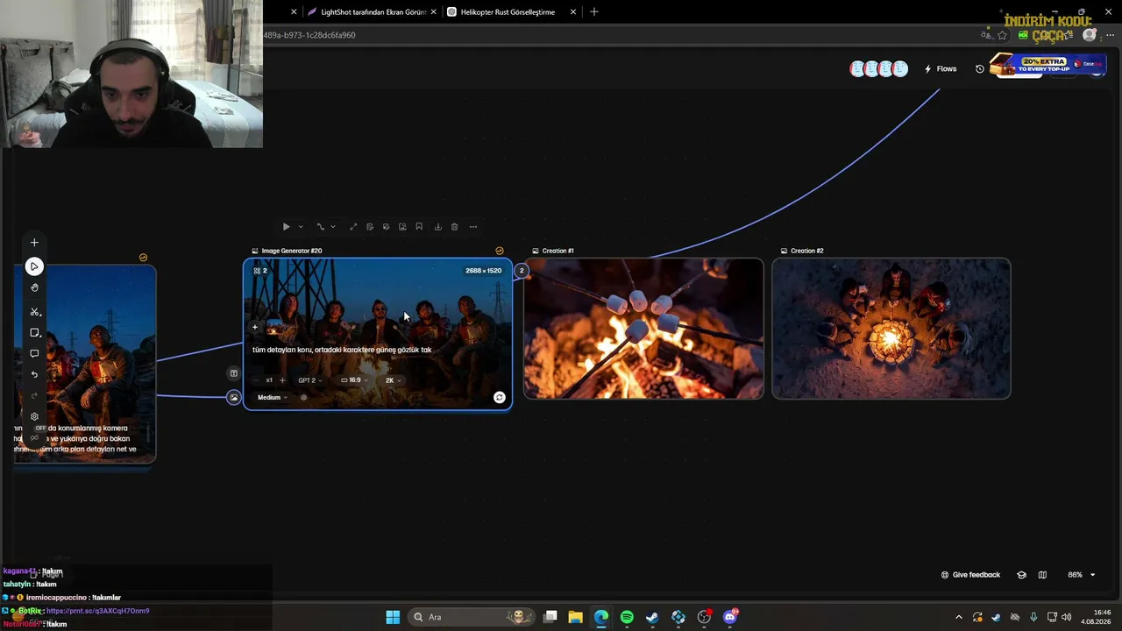Show hidden system tray icons
Image resolution: width=1122 pixels, height=631 pixels.
tap(959, 617)
